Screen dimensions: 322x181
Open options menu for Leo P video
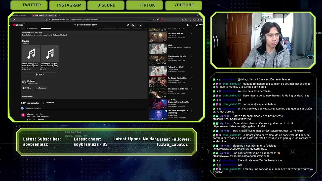click(191, 100)
